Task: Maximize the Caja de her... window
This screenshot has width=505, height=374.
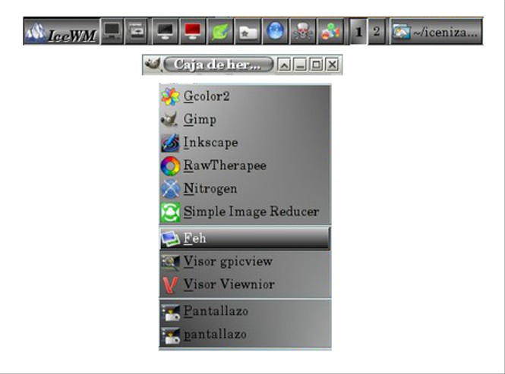Action: pyautogui.click(x=316, y=64)
